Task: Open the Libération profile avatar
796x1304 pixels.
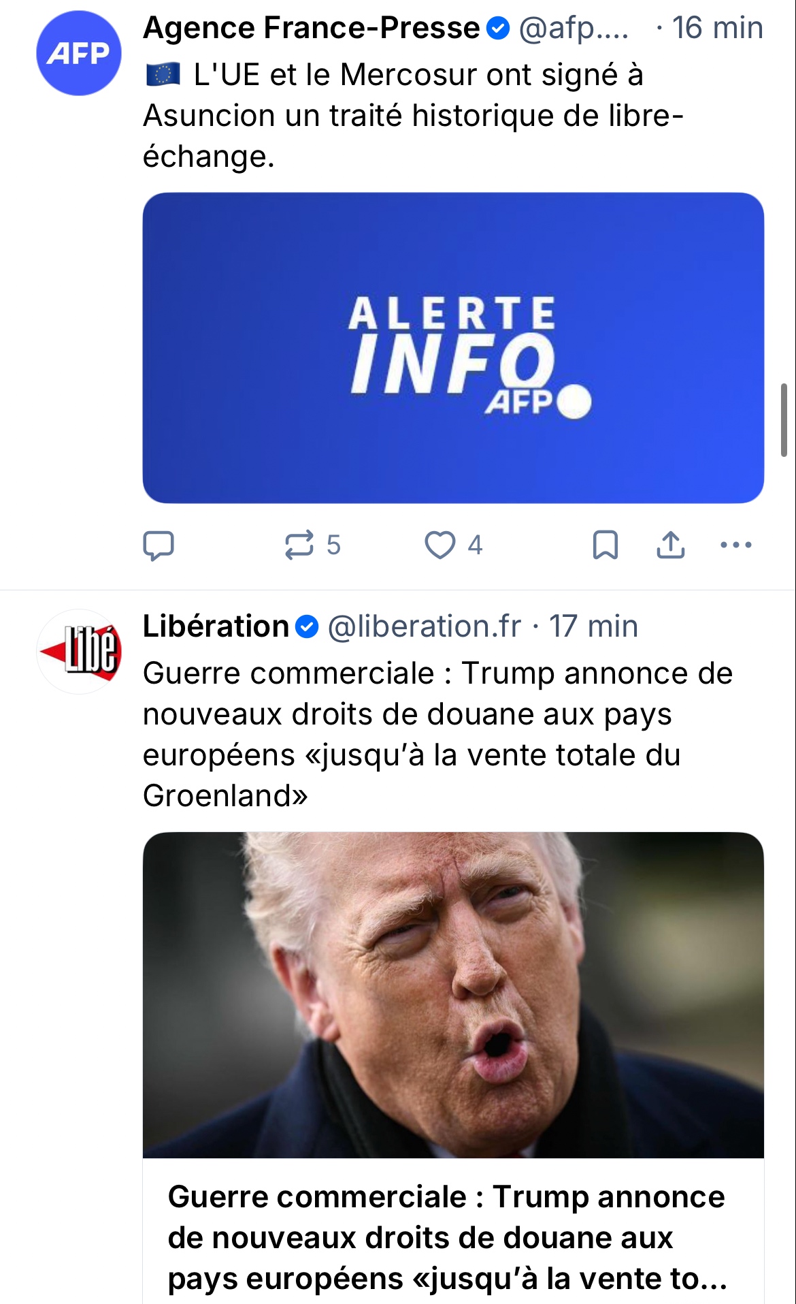Action: 79,652
